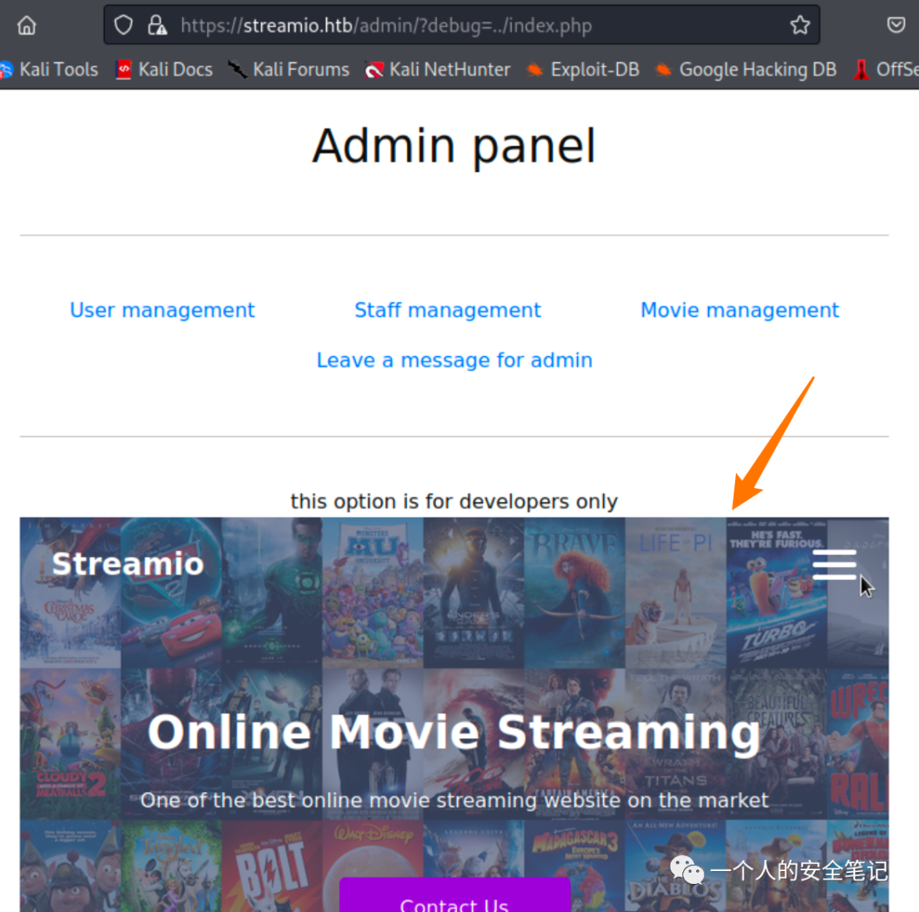Click the purple Contact Us button
Viewport: 919px width, 912px height.
tap(454, 895)
